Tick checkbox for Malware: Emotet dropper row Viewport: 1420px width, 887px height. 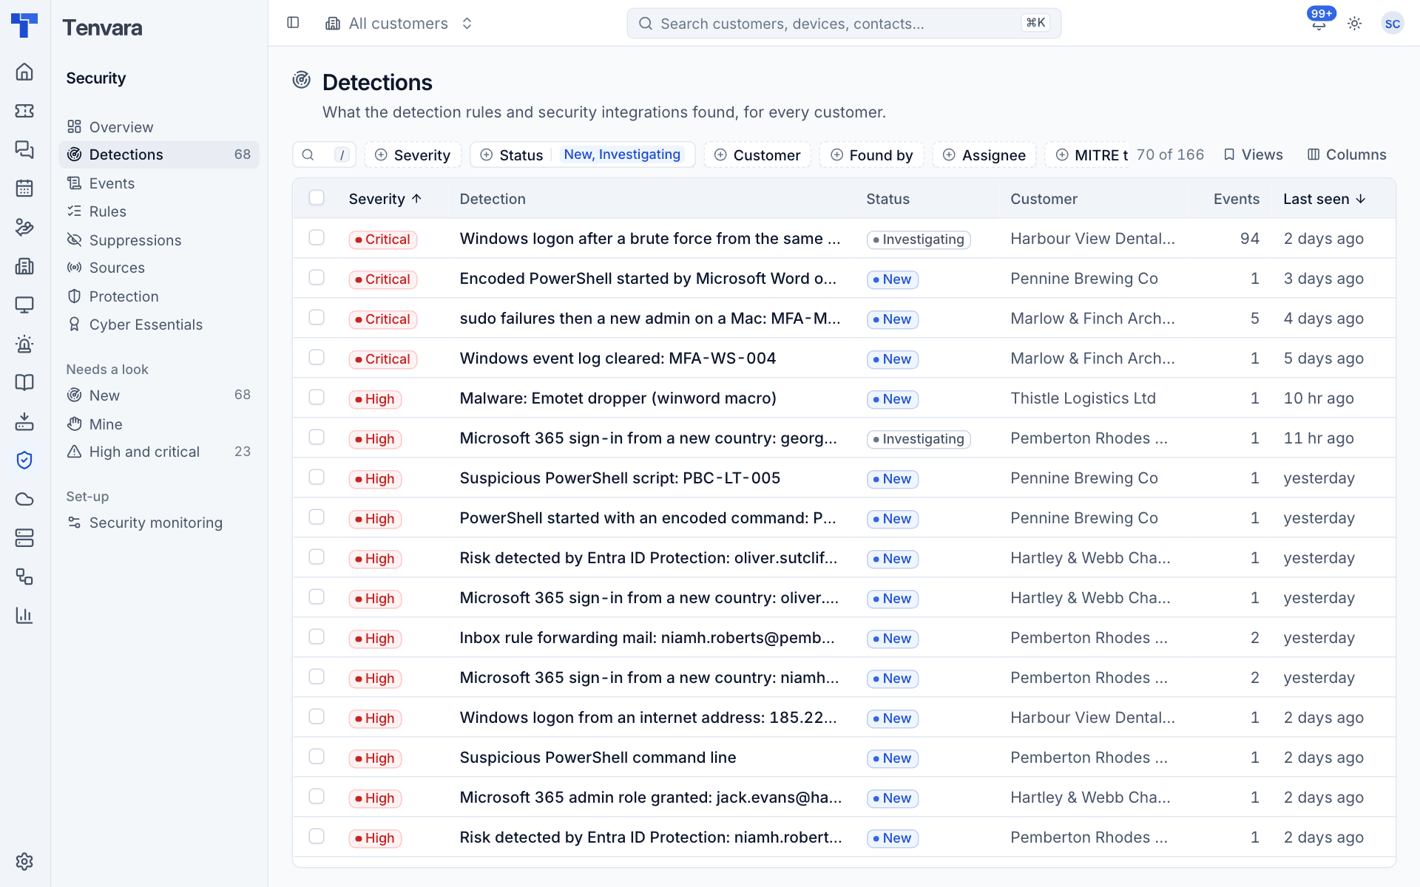tap(317, 397)
